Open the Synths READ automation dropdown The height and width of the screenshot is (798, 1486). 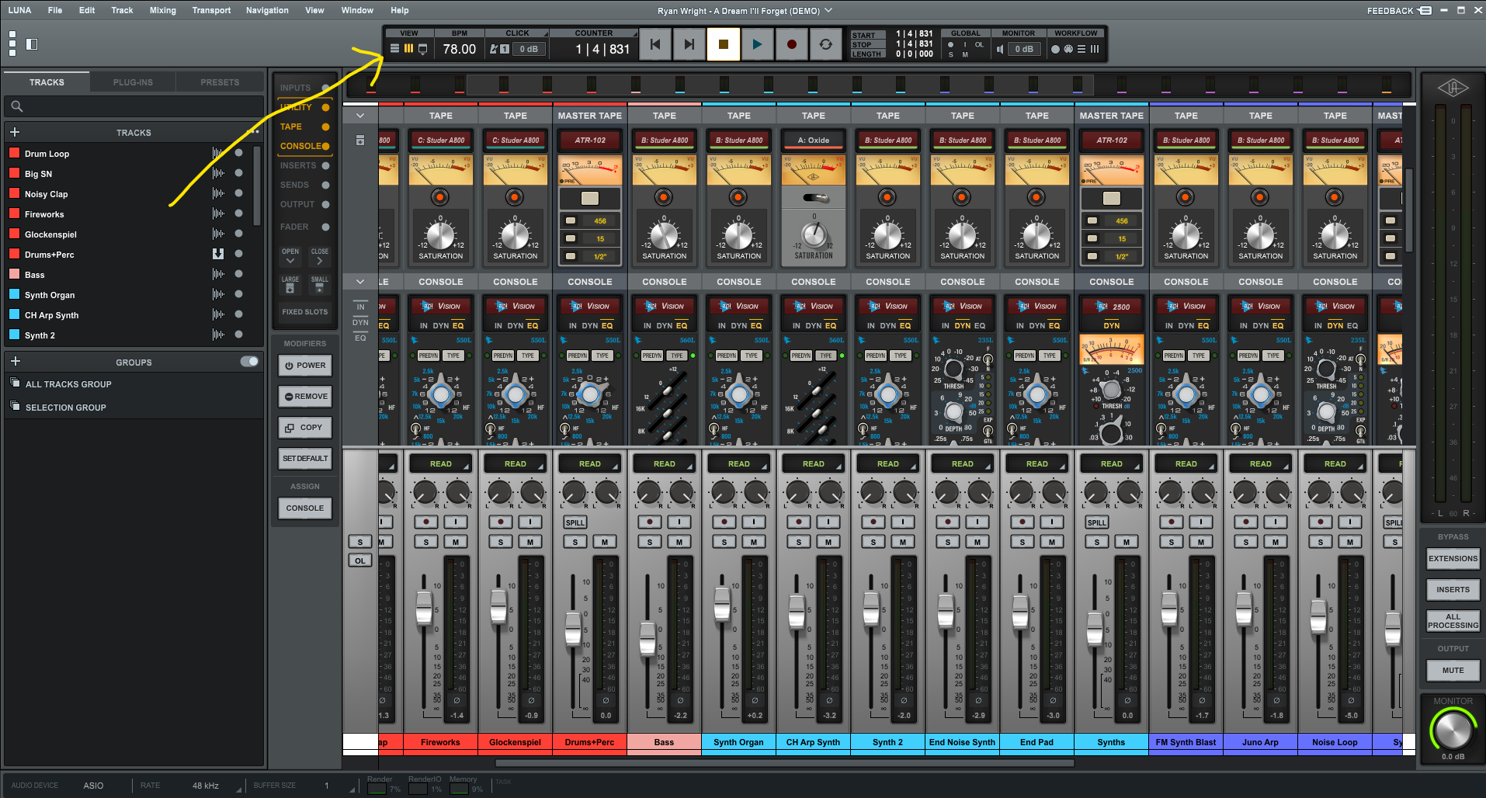click(x=1111, y=464)
